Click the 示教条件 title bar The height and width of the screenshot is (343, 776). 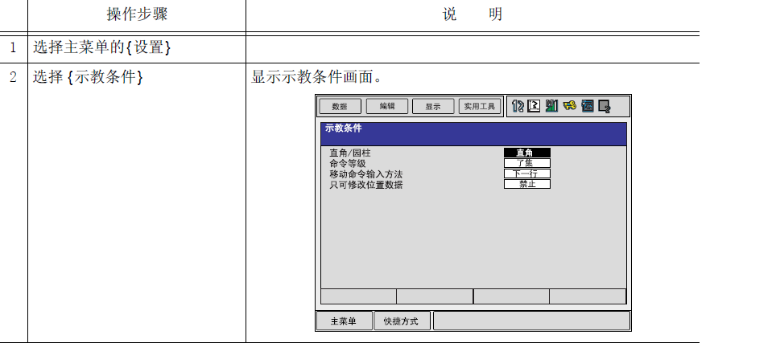point(473,133)
